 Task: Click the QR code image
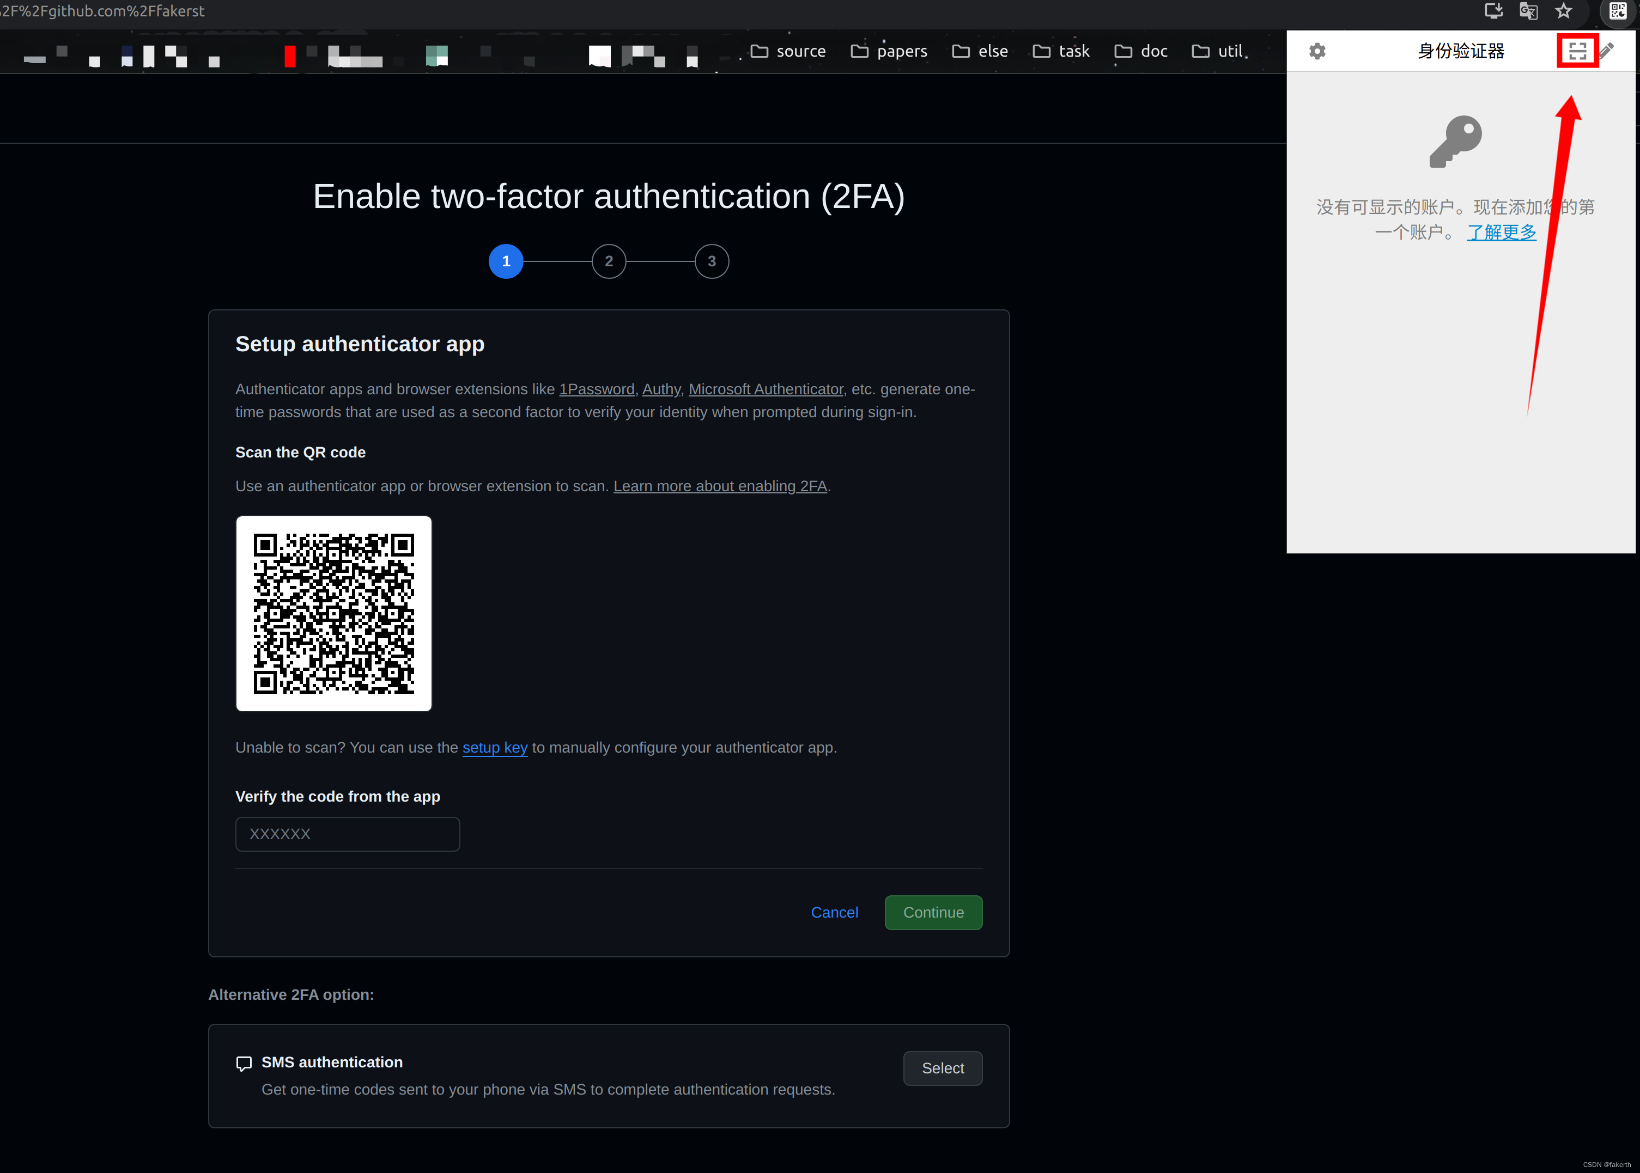click(334, 613)
